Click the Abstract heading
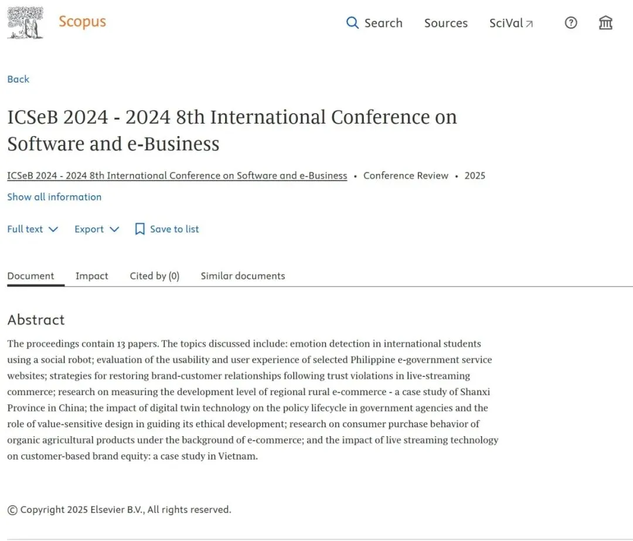 coord(36,320)
